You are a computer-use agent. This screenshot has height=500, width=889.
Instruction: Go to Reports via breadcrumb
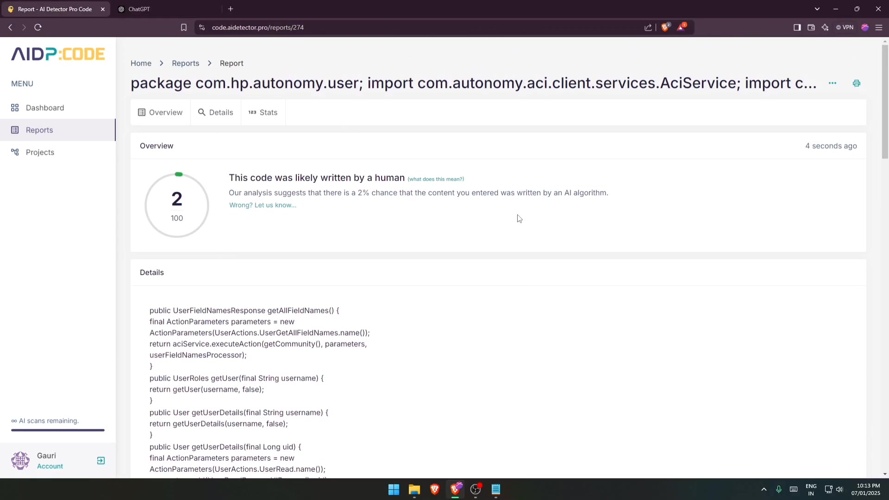(185, 63)
